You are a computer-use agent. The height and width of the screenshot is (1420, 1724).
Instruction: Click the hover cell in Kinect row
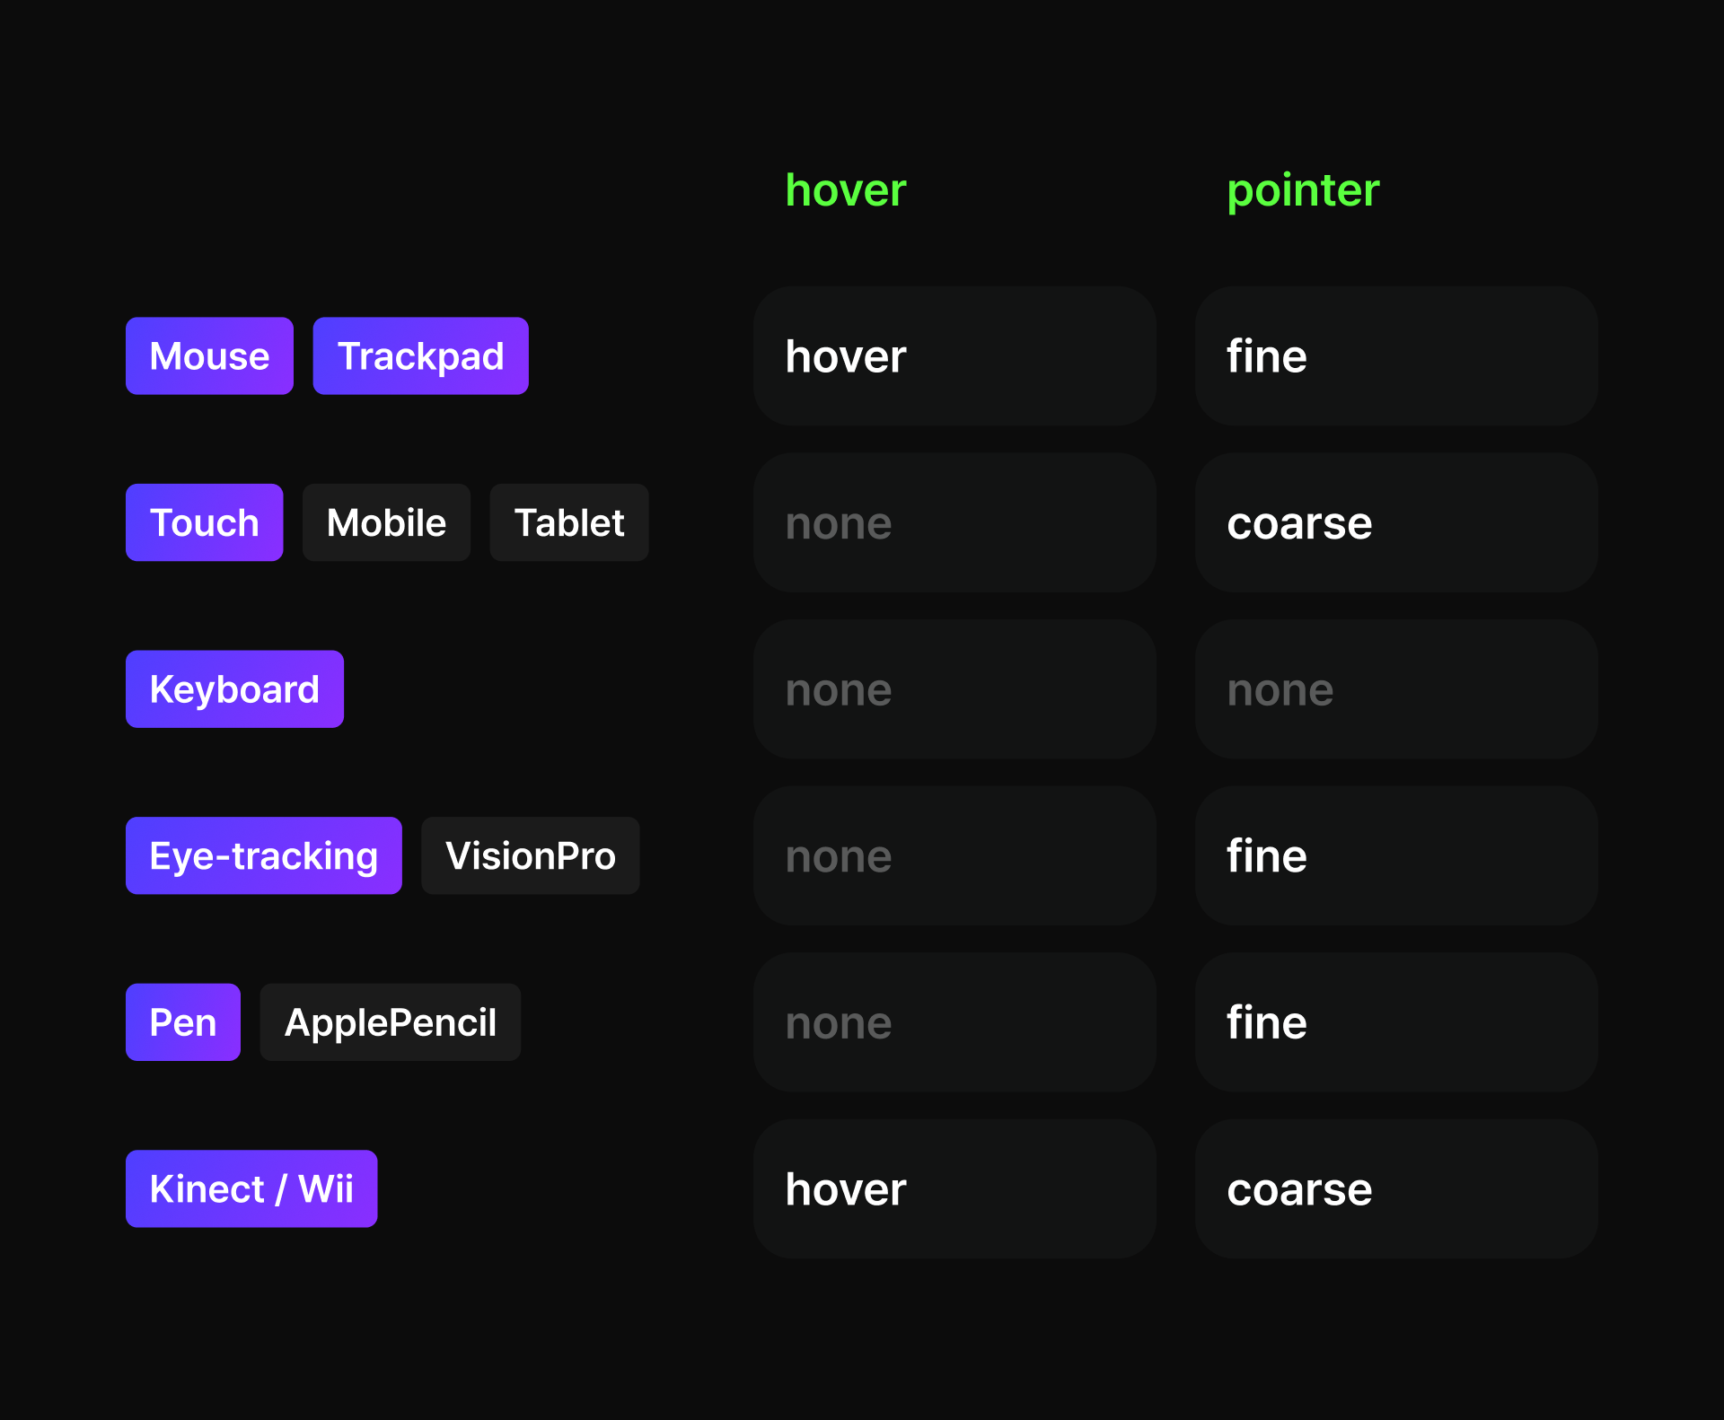point(954,1188)
